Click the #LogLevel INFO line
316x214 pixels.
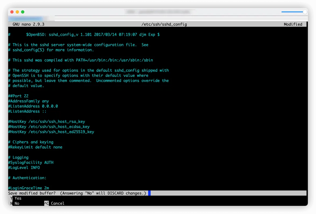pos(24,168)
